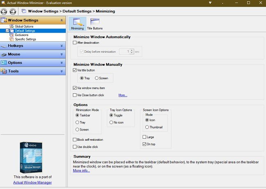Click the Actual Window Manager box image

pos(31,157)
